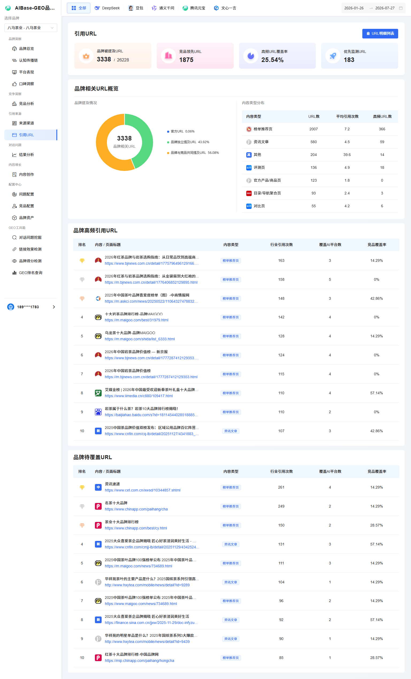Click the pink building icon on 竞品领先URL card
This screenshot has height=679, width=411.
[x=168, y=56]
